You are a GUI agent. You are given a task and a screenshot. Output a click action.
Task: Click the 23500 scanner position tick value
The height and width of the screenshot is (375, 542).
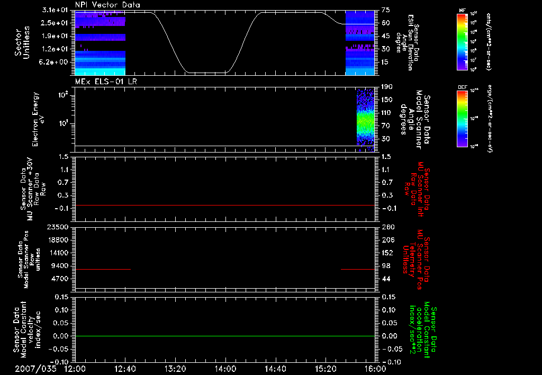pyautogui.click(x=58, y=227)
